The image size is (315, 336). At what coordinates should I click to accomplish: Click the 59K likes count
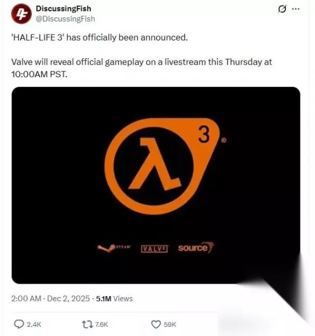tap(170, 325)
